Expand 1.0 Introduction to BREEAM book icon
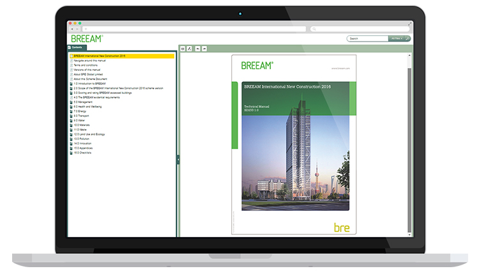This screenshot has width=479, height=271. click(72, 84)
